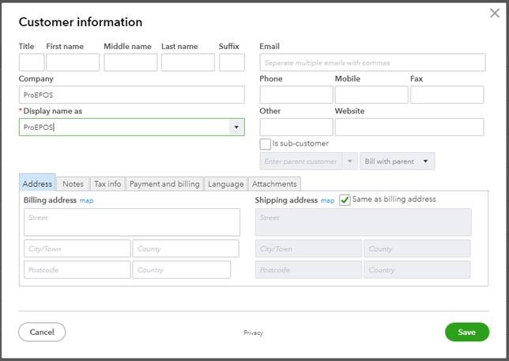Open the Bill with parent dropdown
This screenshot has width=509, height=361.
pyautogui.click(x=397, y=161)
